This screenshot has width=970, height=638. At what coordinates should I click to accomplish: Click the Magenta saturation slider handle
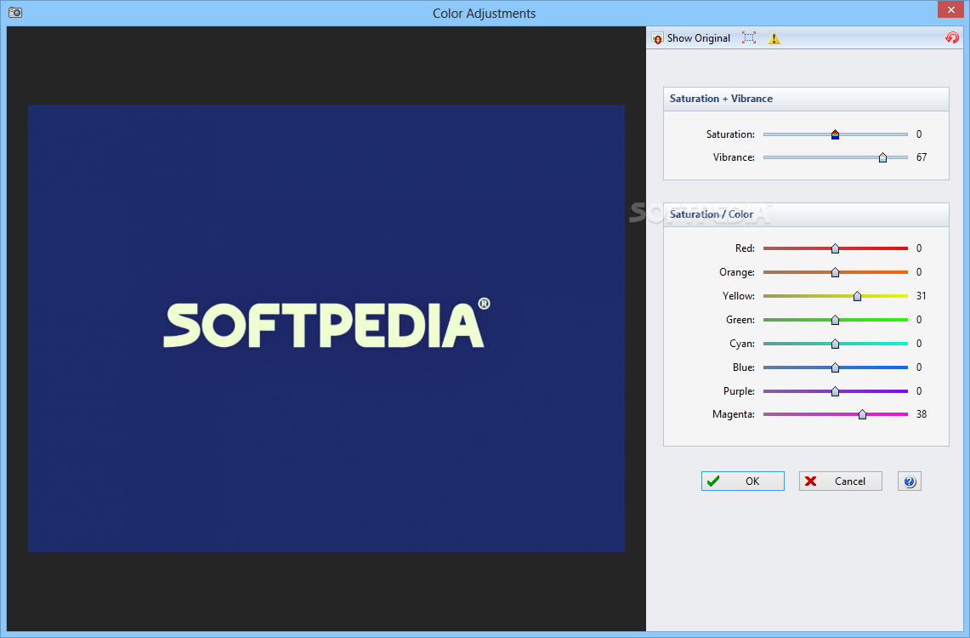862,414
